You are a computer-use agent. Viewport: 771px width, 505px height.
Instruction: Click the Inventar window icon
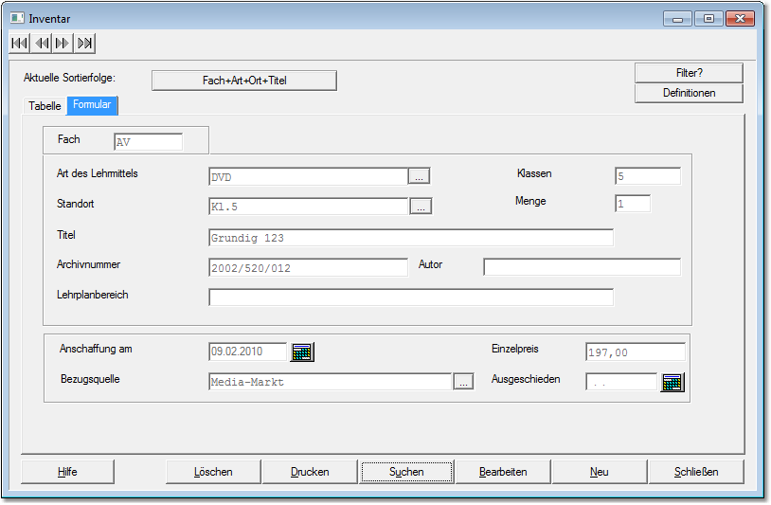click(x=17, y=18)
